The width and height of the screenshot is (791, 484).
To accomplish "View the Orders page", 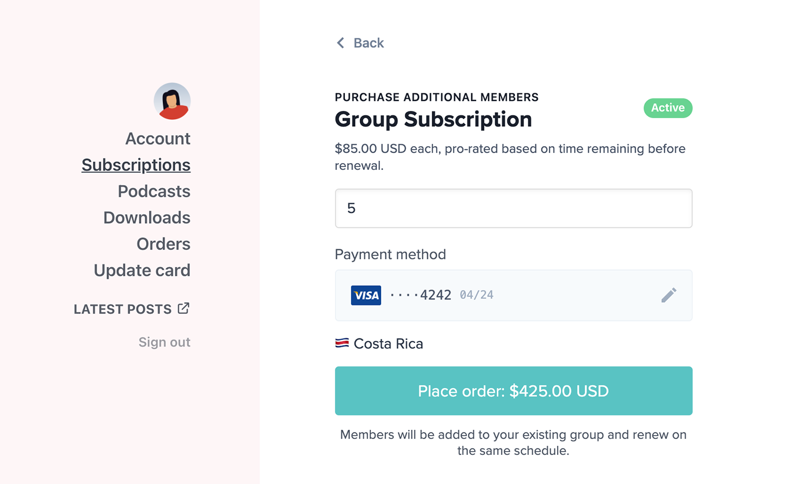I will pos(163,244).
